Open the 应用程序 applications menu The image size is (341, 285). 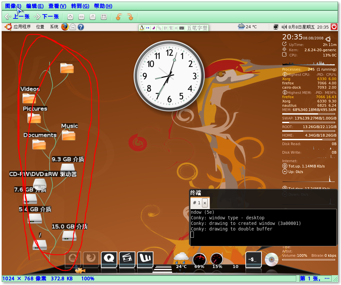pos(18,27)
